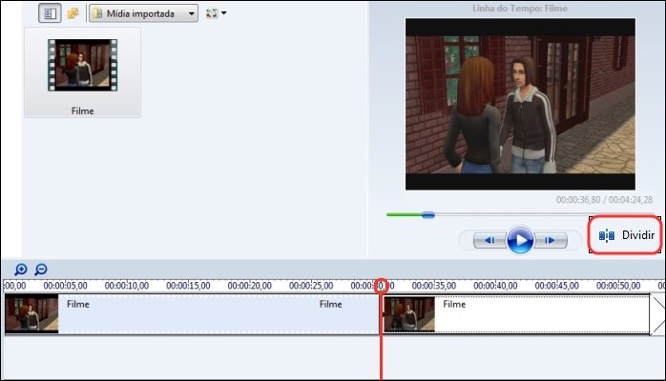Click the Filme label under the collection thumbnail
The width and height of the screenshot is (666, 381).
click(x=82, y=111)
